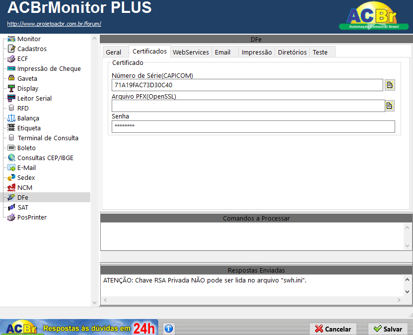413x335 pixels.
Task: Click the Comandos a Processar header
Action: [x=256, y=218]
